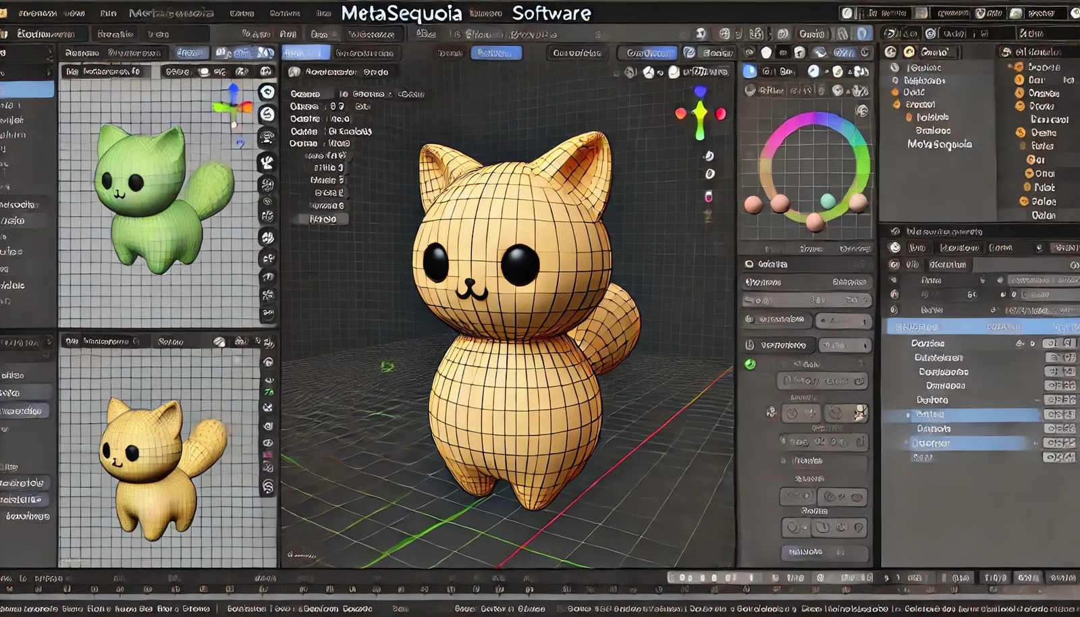The height and width of the screenshot is (617, 1080).
Task: Click the blue rounded icon ending the top toolbar
Action: point(863,33)
